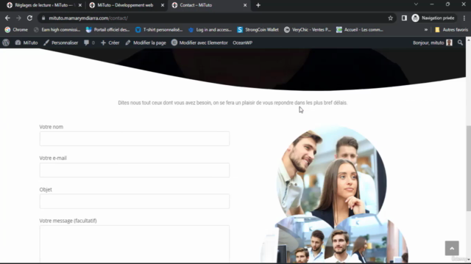Click the browser forward arrow
This screenshot has width=471, height=264.
pyautogui.click(x=18, y=18)
